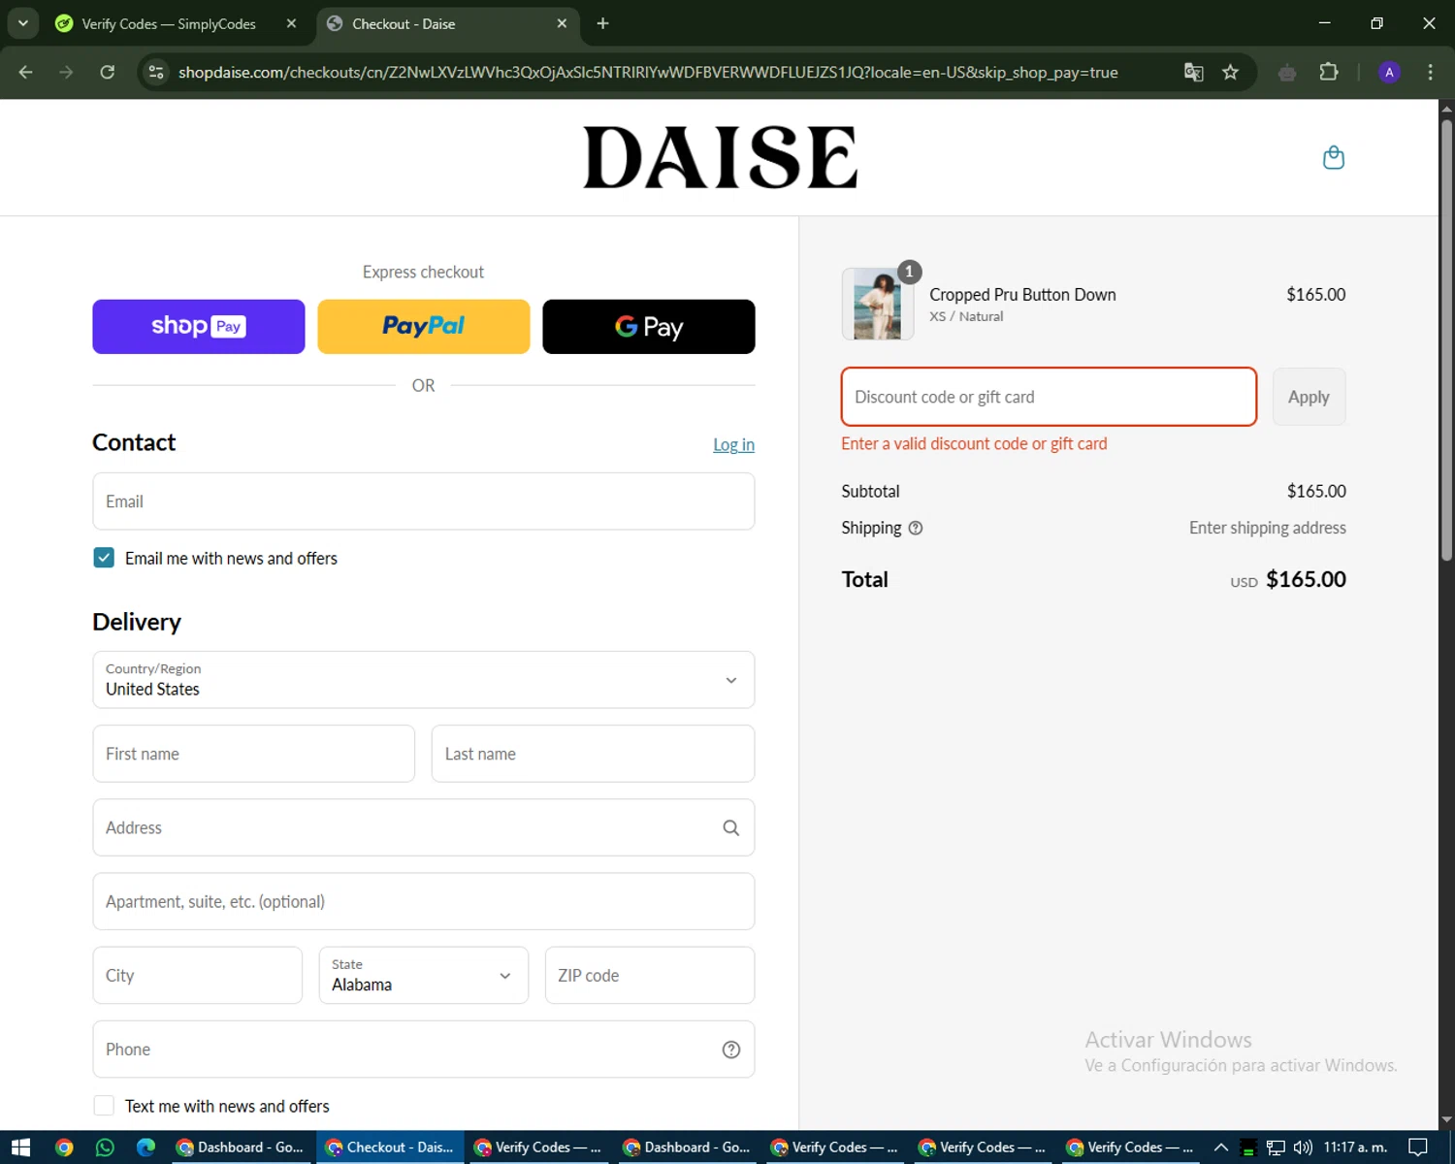Image resolution: width=1455 pixels, height=1164 pixels.
Task: Click the Address field search magnifier icon
Action: point(731,827)
